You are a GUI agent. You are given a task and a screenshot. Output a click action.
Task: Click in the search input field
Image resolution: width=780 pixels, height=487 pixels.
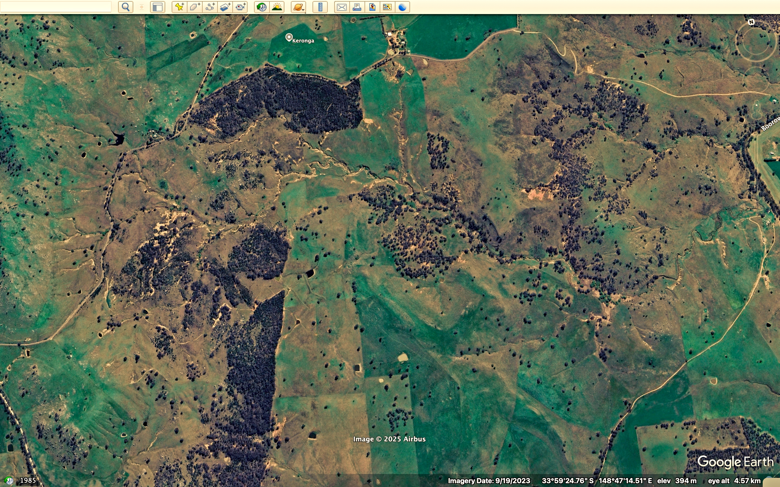56,7
